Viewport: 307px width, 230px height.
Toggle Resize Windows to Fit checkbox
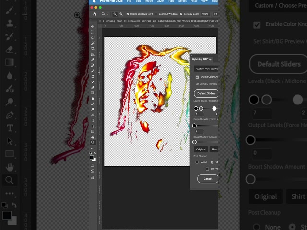tap(128, 14)
